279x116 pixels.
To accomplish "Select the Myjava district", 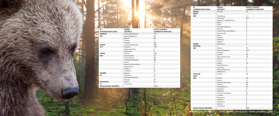I will (220, 42).
